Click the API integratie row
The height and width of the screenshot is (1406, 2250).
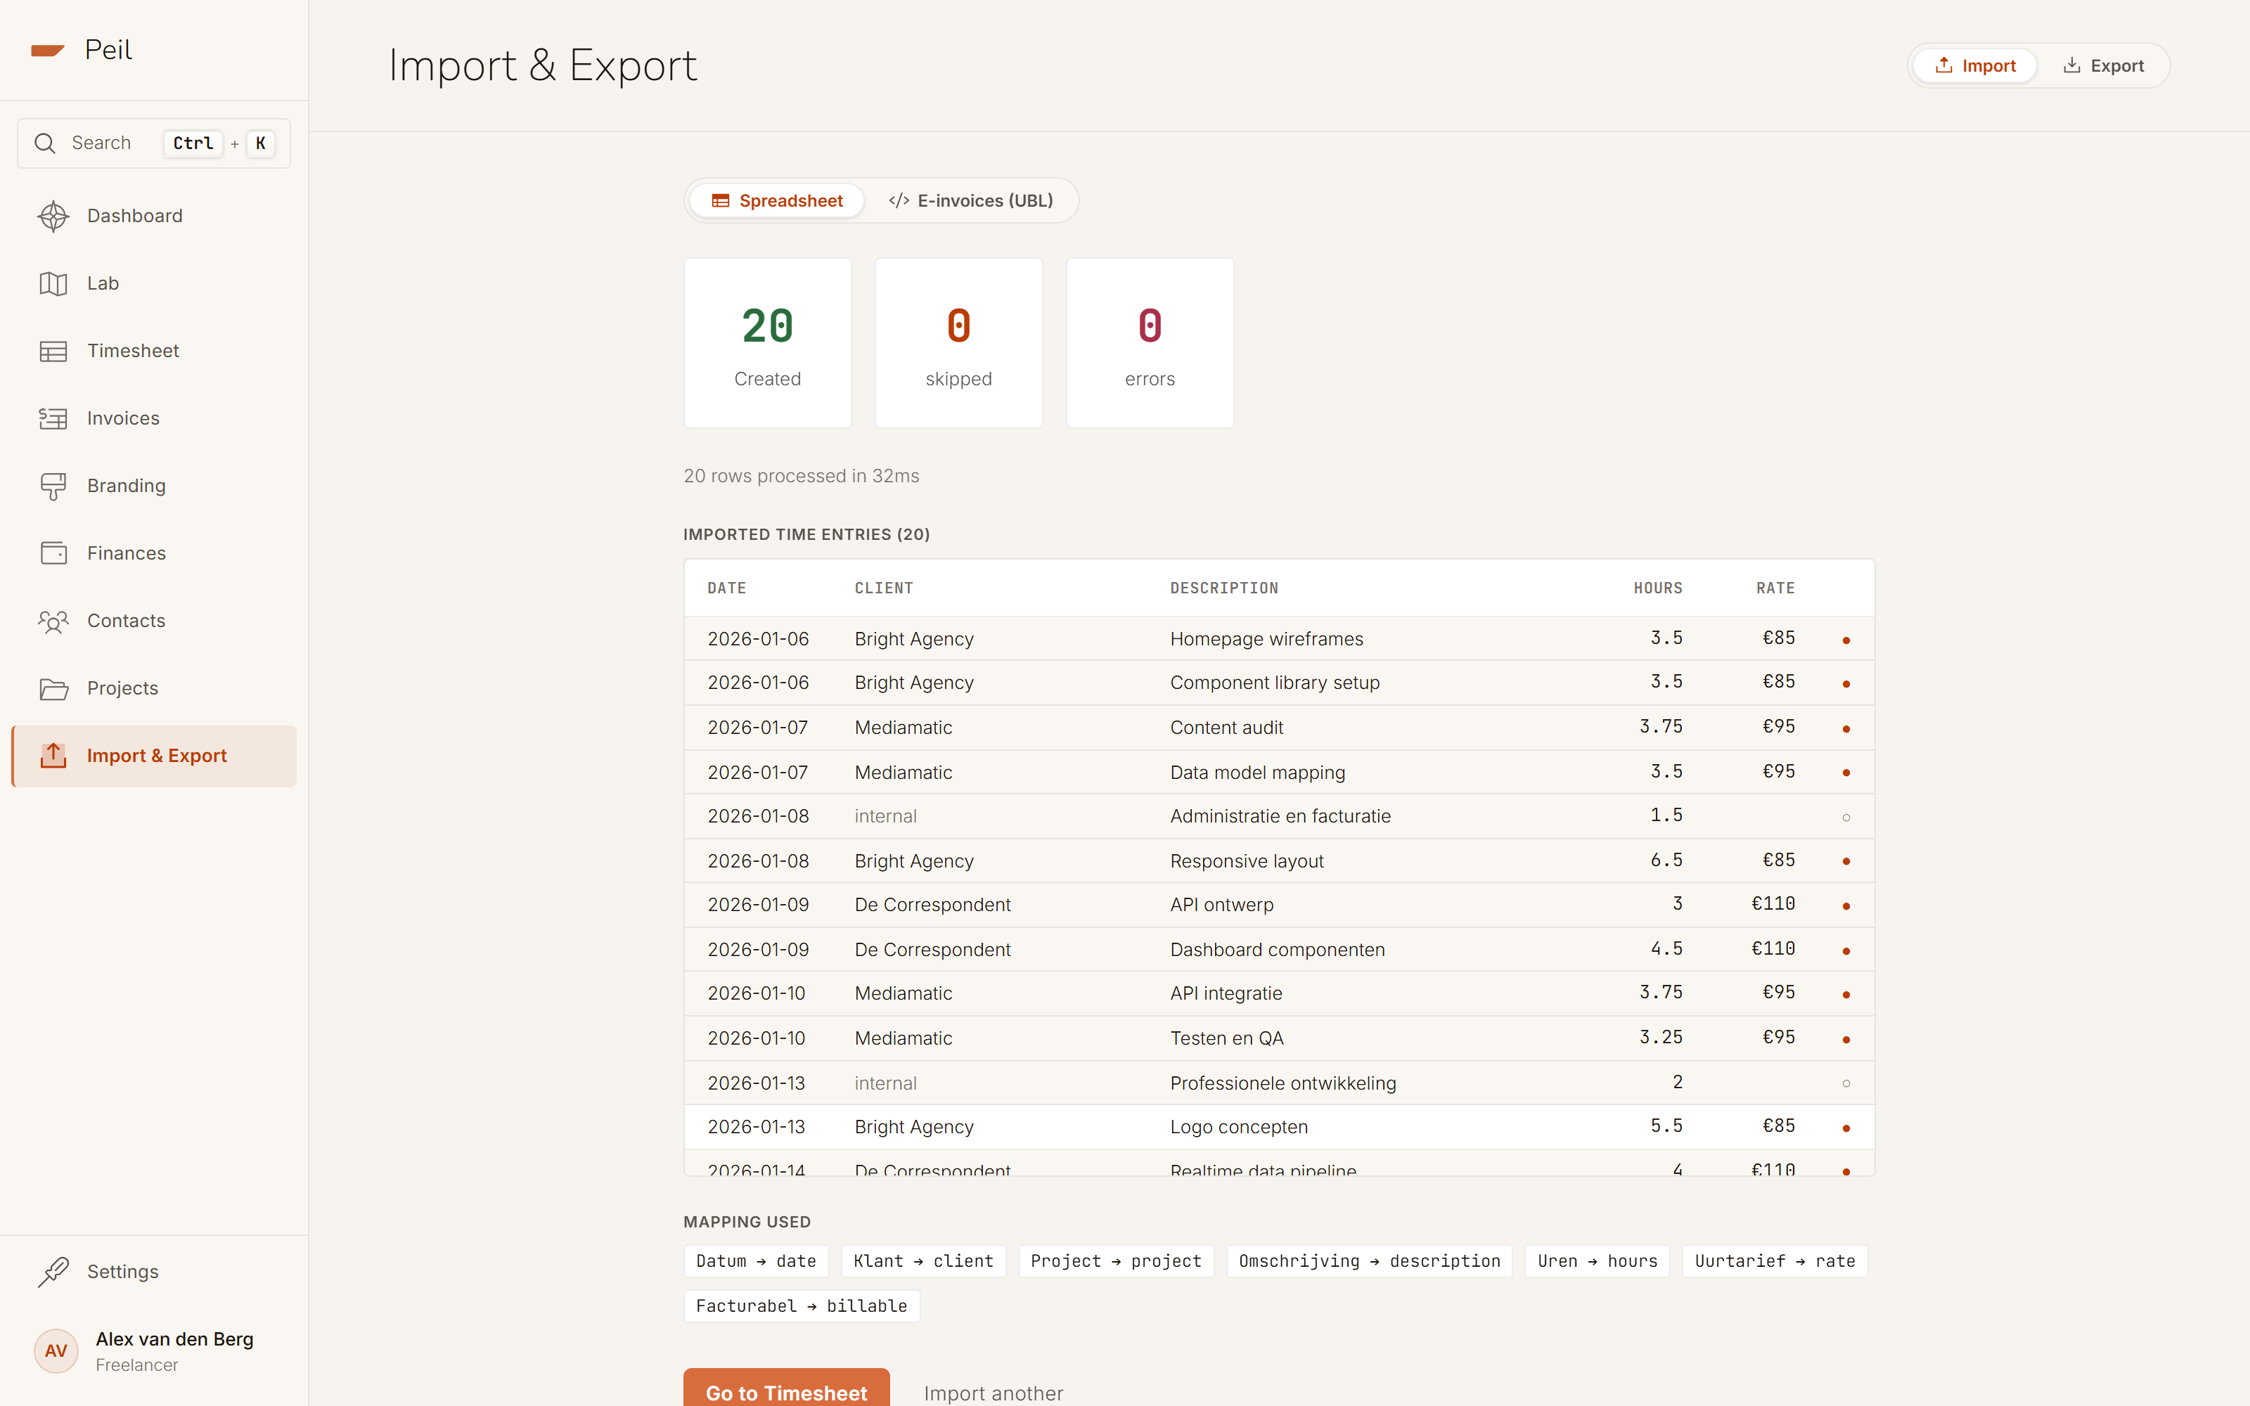[1278, 994]
